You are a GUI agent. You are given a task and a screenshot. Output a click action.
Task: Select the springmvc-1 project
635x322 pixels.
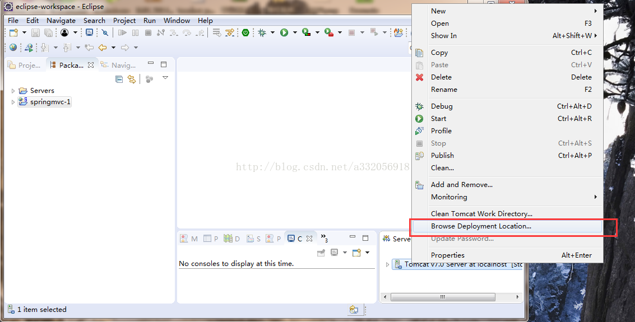point(44,102)
